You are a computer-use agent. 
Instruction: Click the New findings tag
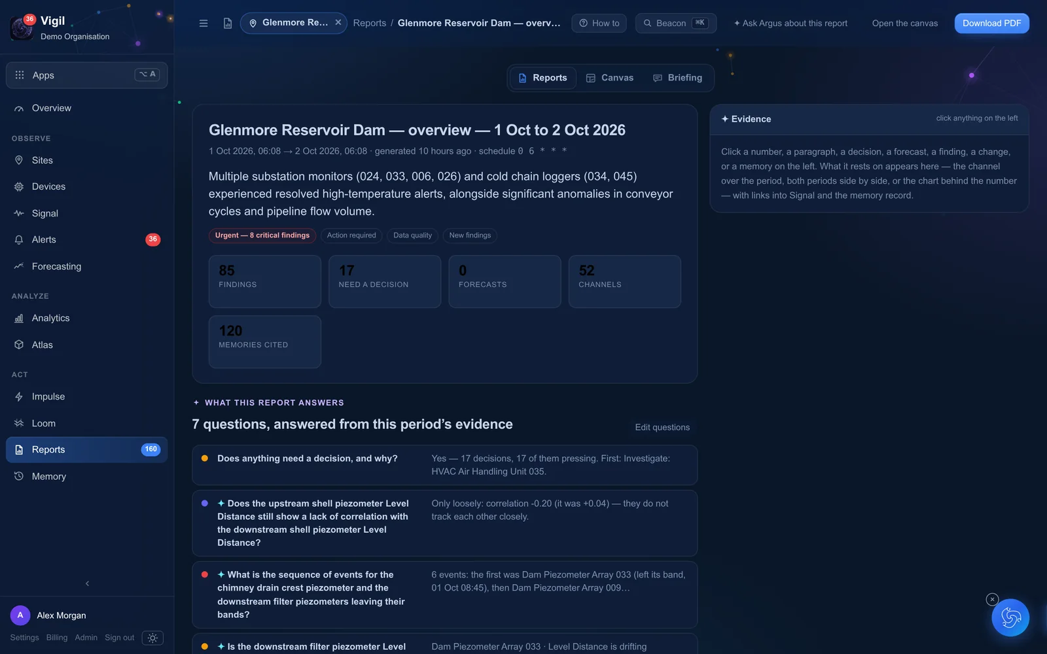(x=470, y=235)
